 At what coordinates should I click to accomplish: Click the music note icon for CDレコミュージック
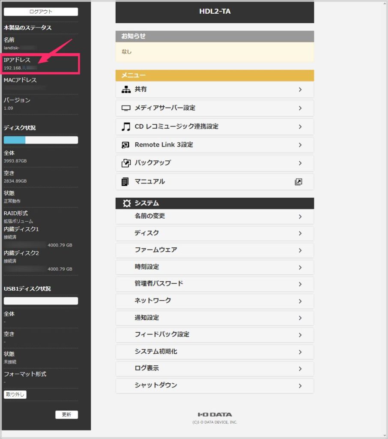tap(125, 126)
